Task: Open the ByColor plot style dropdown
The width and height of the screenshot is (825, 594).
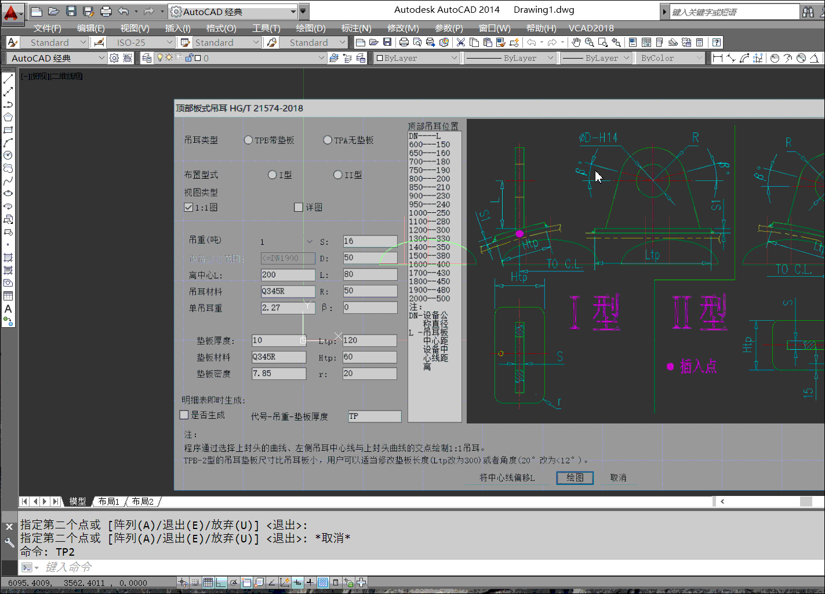Action: click(x=699, y=58)
